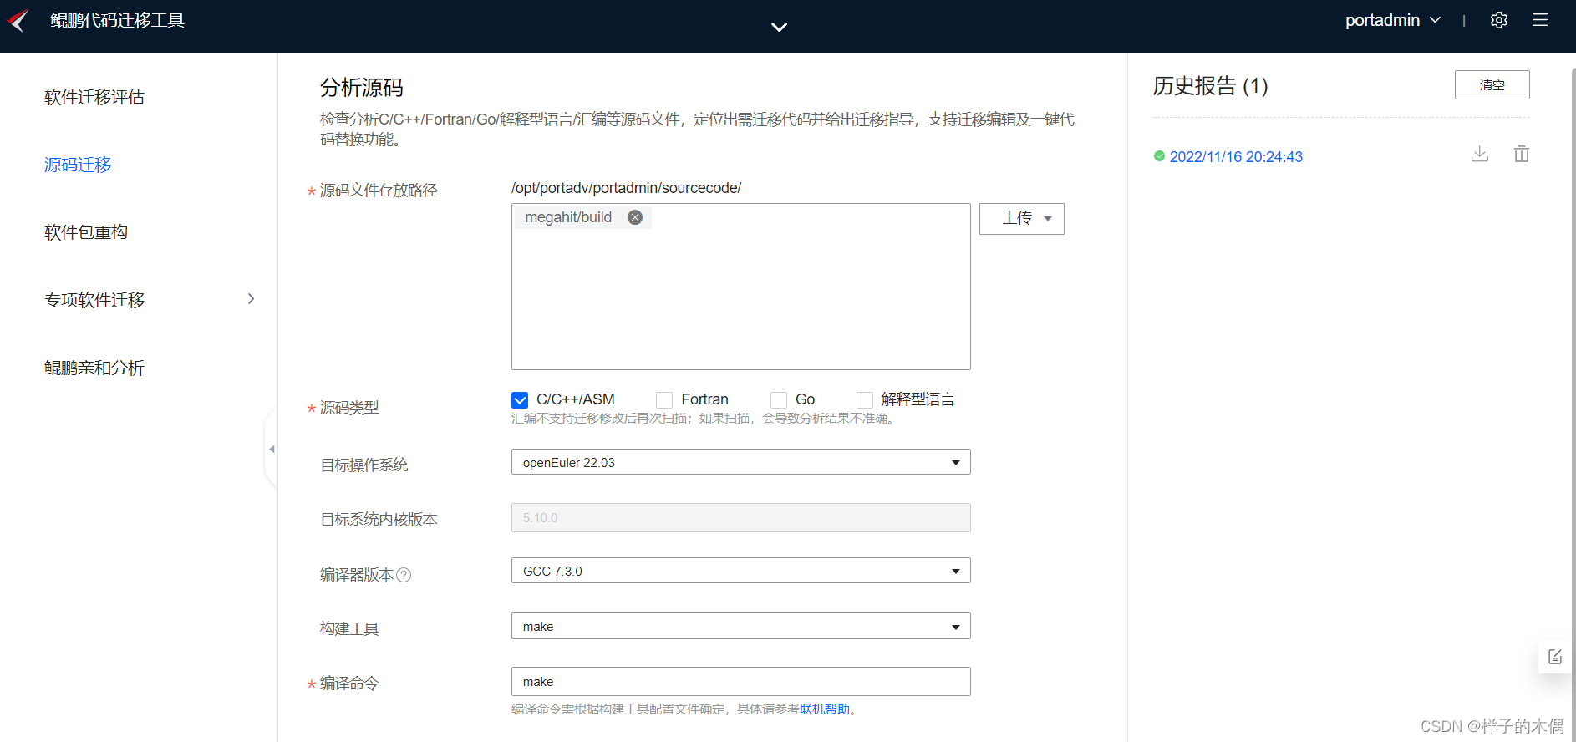This screenshot has width=1576, height=742.
Task: Open the GCC 7.3.0 compiler dropdown
Action: 741,571
